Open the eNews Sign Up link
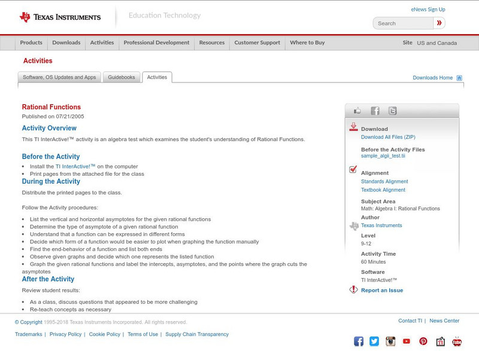Screen dimensions: 479x351 coord(428,10)
